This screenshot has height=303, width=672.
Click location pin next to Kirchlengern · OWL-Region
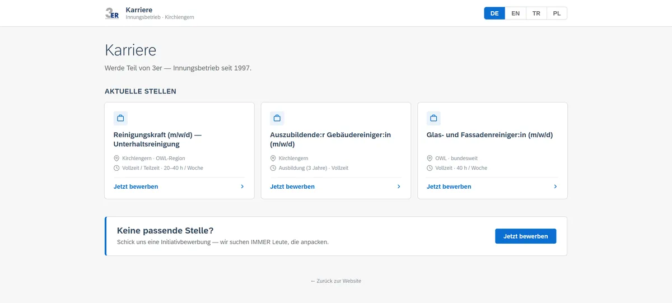click(x=116, y=159)
